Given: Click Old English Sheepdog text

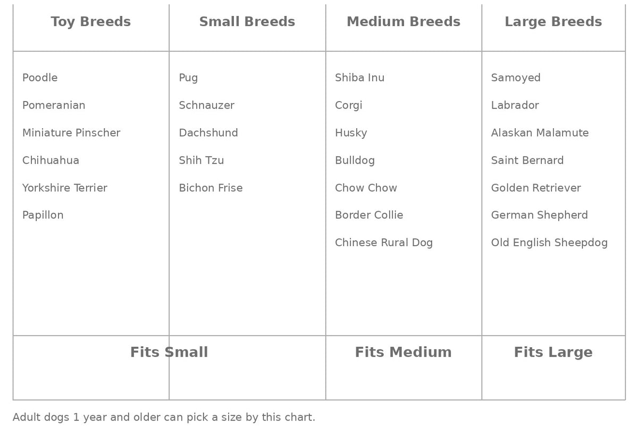Looking at the screenshot, I should [x=549, y=243].
